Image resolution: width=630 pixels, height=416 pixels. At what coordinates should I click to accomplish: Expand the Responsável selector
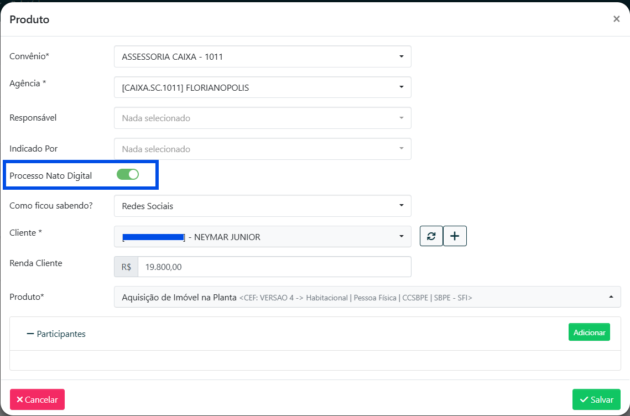pos(262,118)
